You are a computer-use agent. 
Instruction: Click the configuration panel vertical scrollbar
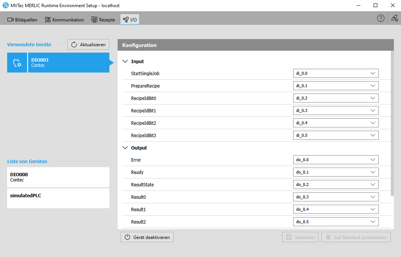(x=392, y=124)
